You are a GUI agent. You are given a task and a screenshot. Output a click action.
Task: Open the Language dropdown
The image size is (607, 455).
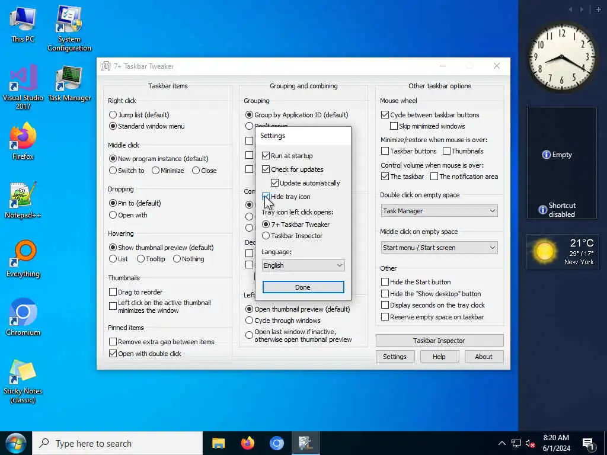coord(303,265)
